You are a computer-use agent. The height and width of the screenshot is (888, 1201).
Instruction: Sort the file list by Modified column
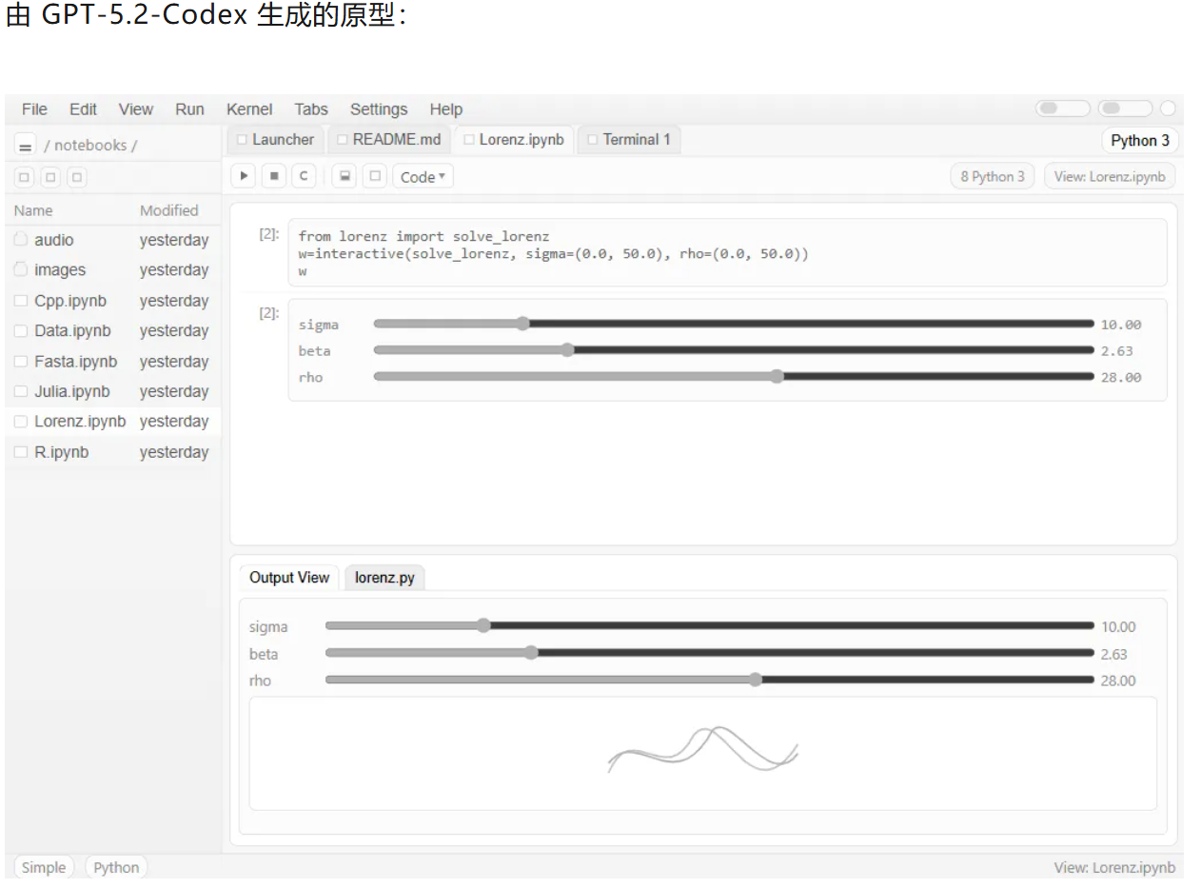[x=168, y=210]
